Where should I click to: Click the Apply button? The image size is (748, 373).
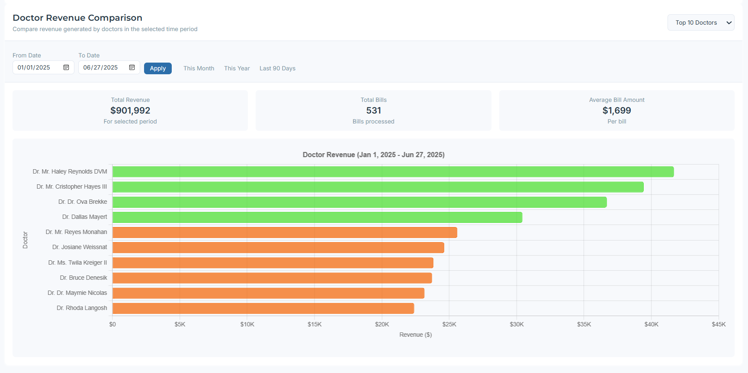[x=157, y=68]
